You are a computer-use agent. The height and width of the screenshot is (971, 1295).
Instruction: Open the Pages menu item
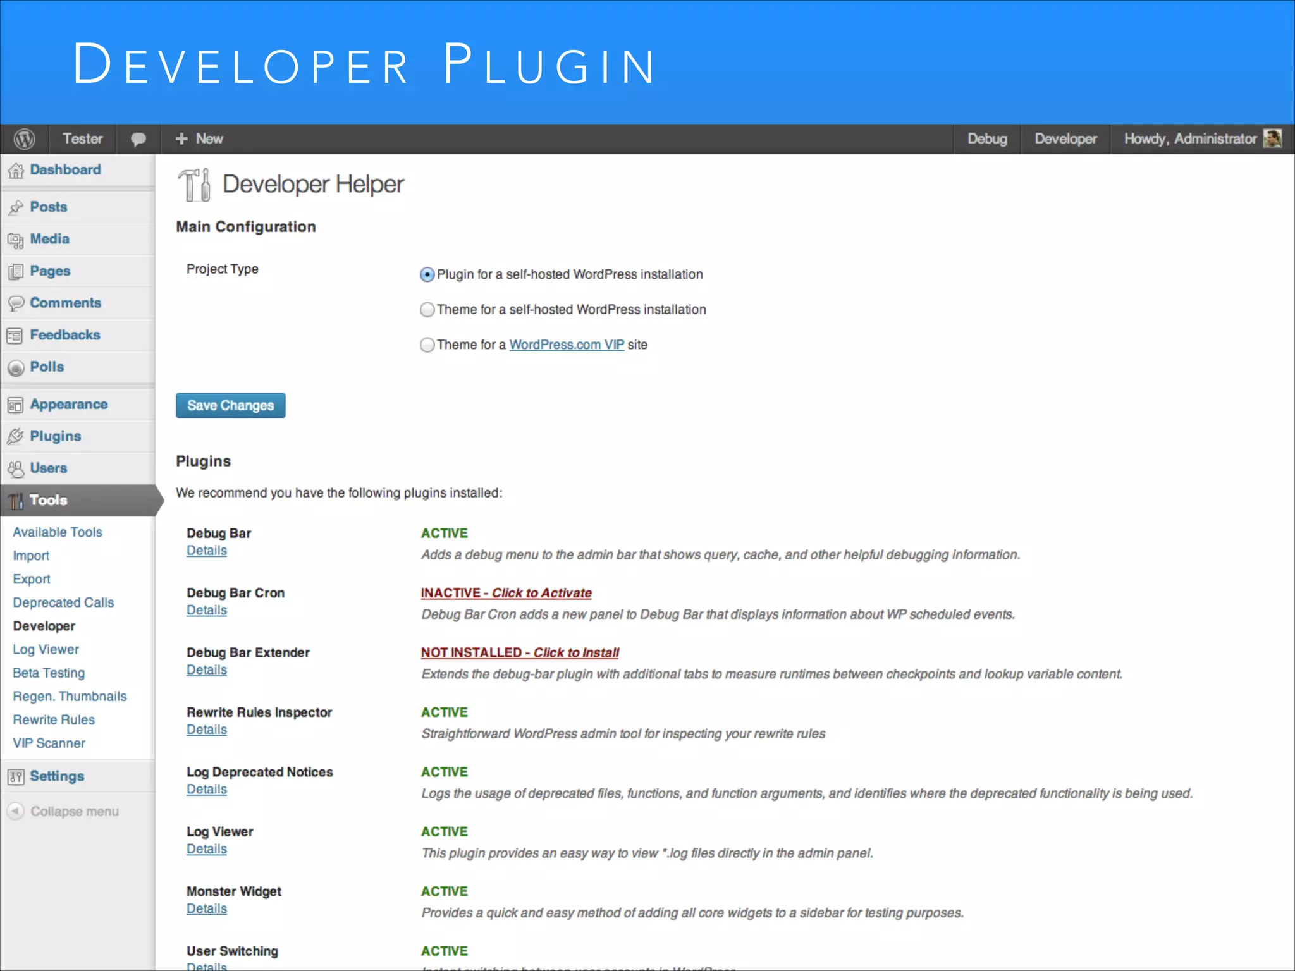tap(50, 271)
